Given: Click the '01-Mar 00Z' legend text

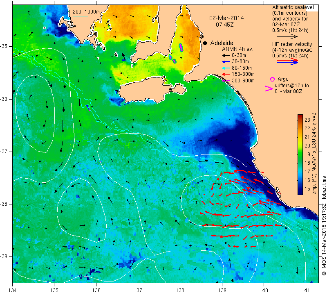Looking at the screenshot, I should 289,91.
